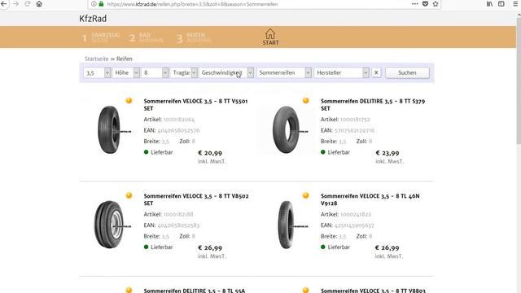
Task: Click the Reifen breadcrumb
Action: [125, 59]
